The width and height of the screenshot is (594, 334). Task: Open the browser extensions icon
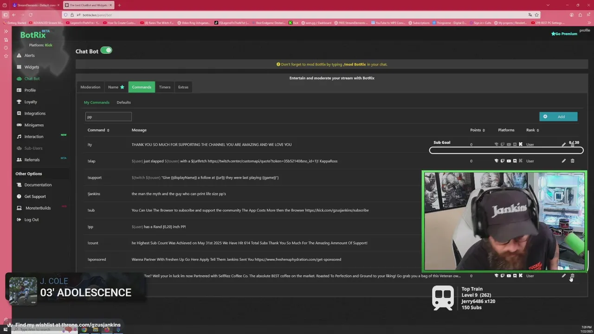pyautogui.click(x=580, y=15)
